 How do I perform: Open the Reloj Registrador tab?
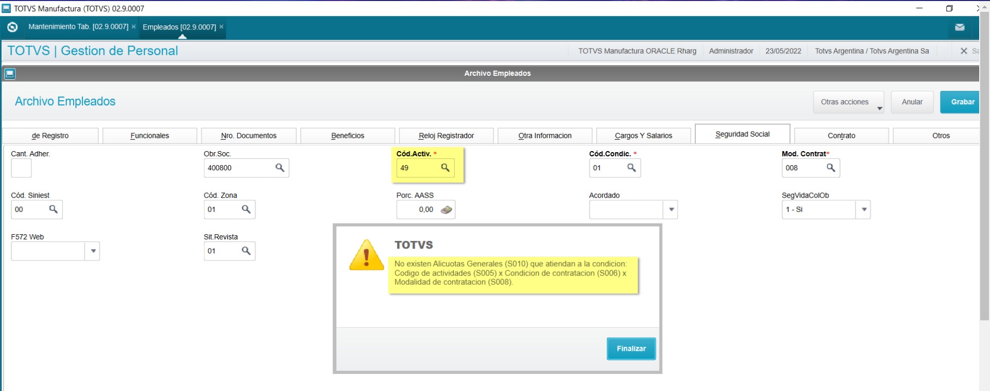click(x=446, y=136)
